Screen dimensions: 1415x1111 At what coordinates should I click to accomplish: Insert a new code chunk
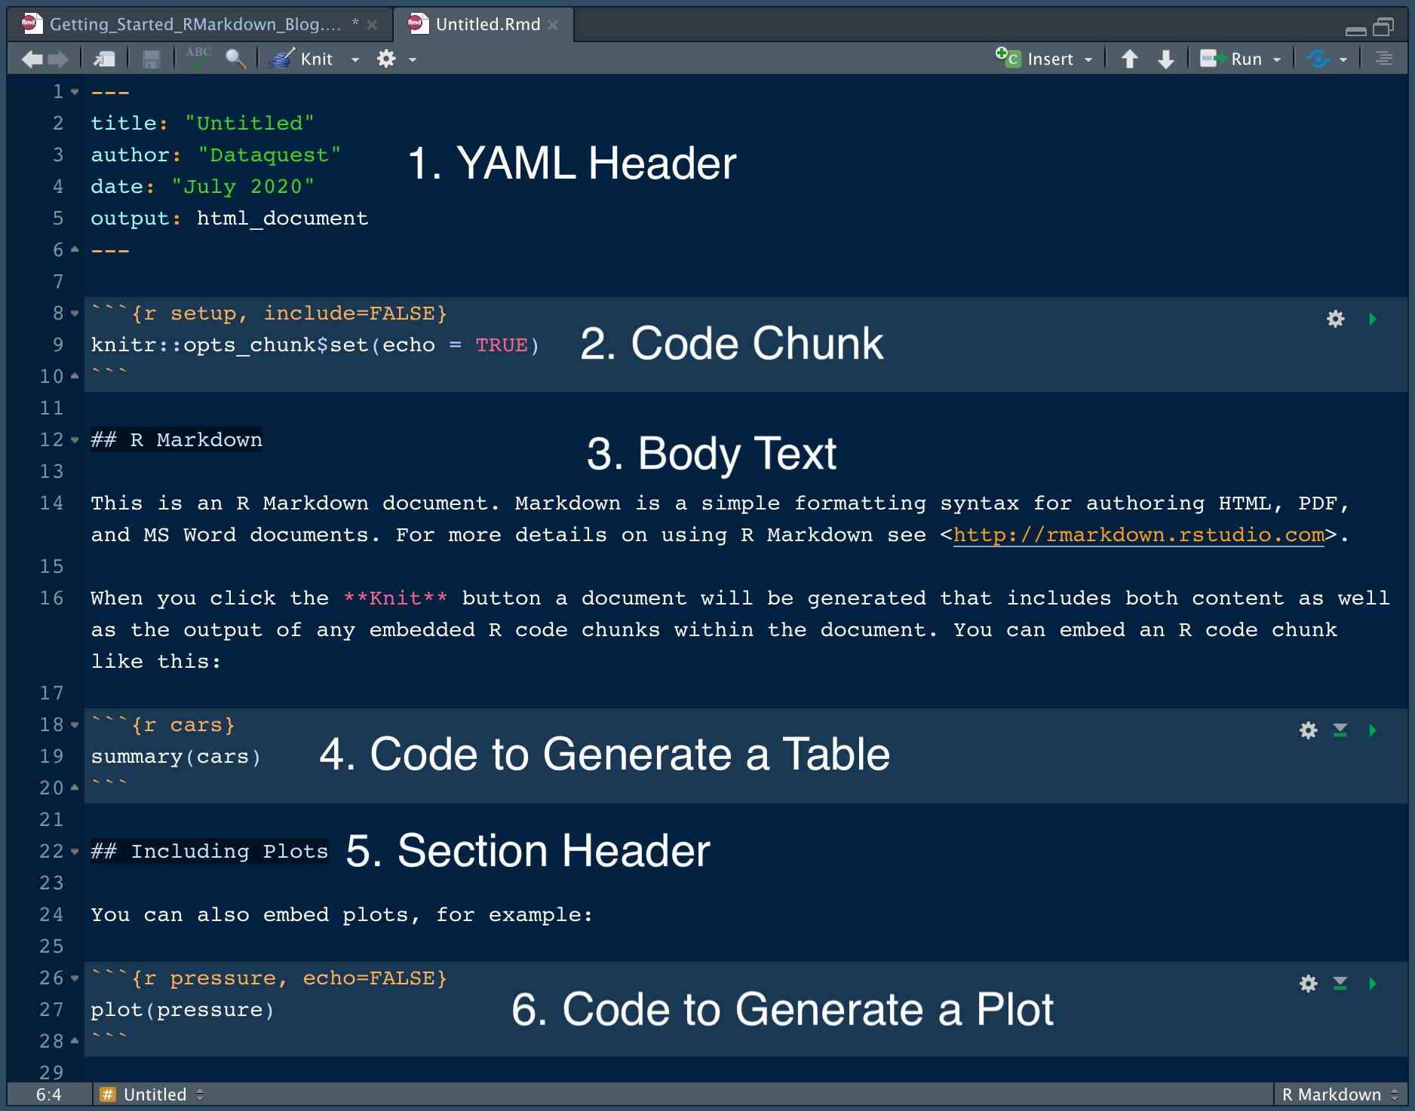click(1045, 58)
